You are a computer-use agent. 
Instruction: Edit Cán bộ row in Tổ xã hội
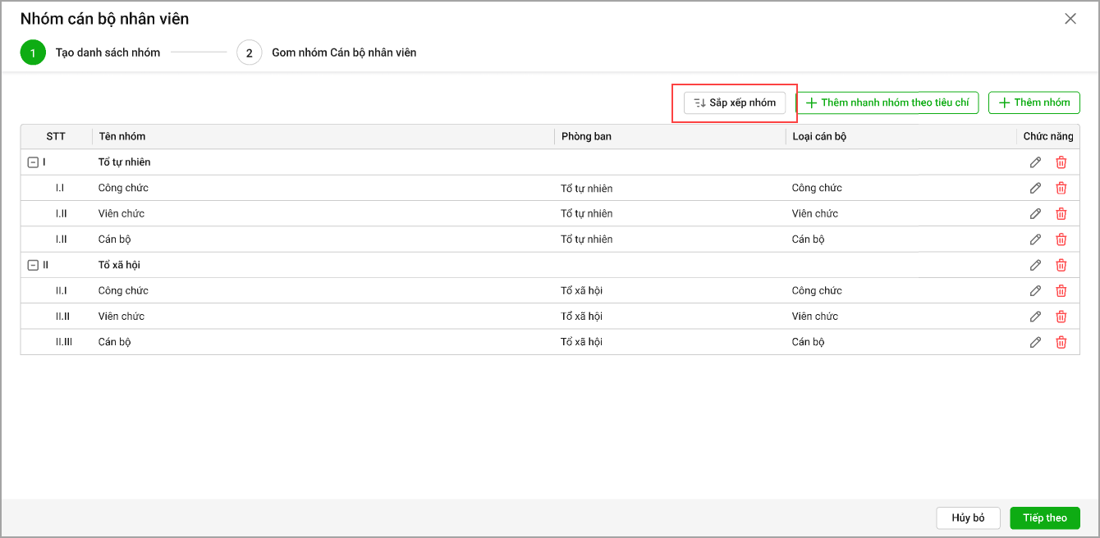click(1035, 342)
